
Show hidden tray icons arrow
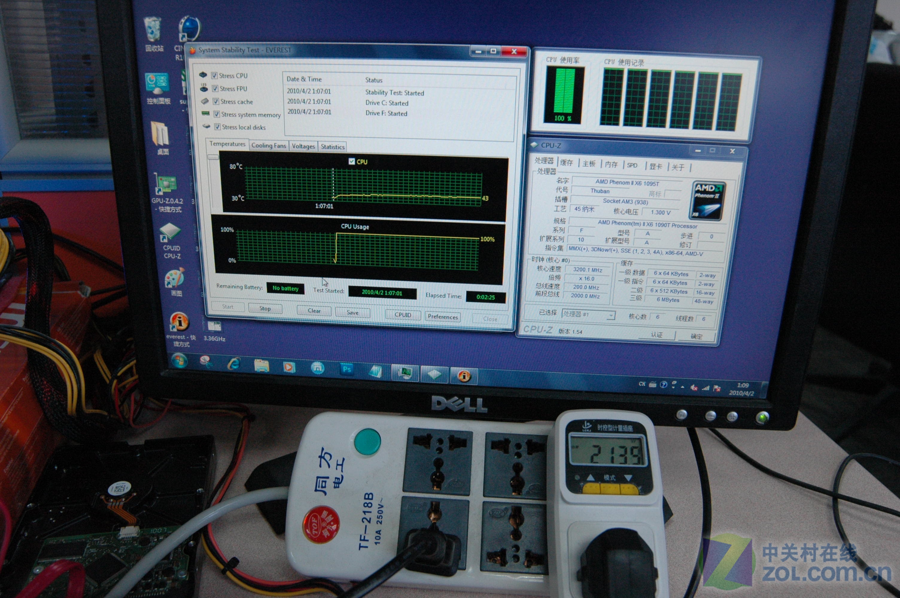(682, 387)
